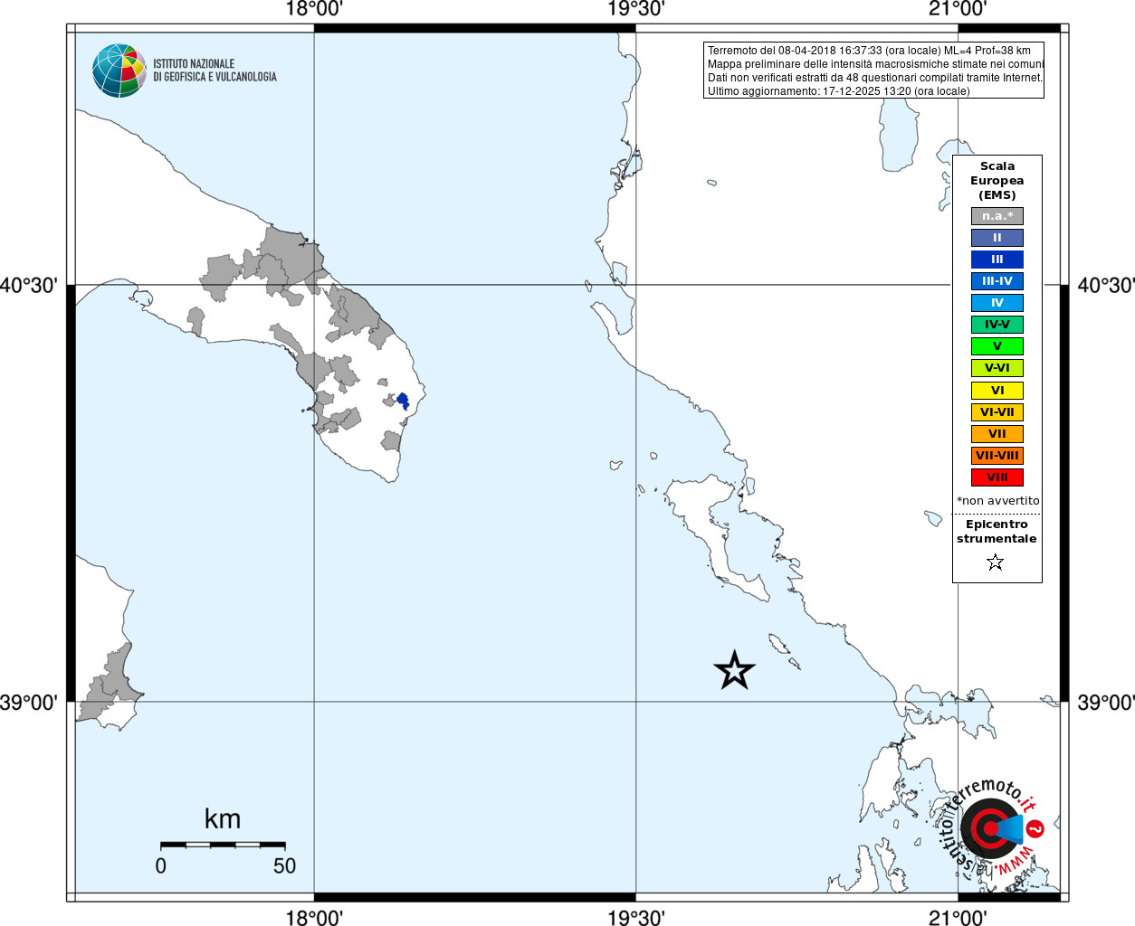
Task: Select the orange VII intensity swatch
Action: (x=997, y=434)
